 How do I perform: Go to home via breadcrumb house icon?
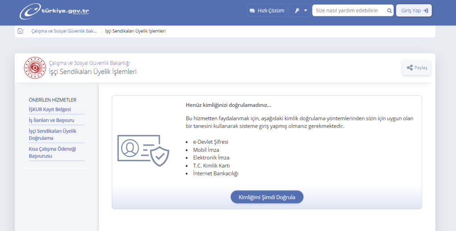(20, 31)
